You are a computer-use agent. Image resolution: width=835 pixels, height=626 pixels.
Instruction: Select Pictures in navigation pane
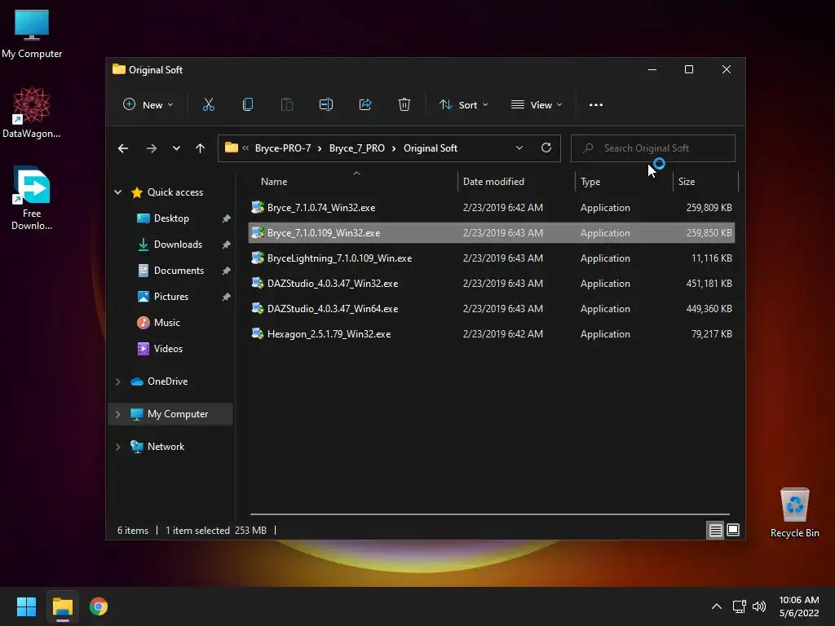(171, 297)
